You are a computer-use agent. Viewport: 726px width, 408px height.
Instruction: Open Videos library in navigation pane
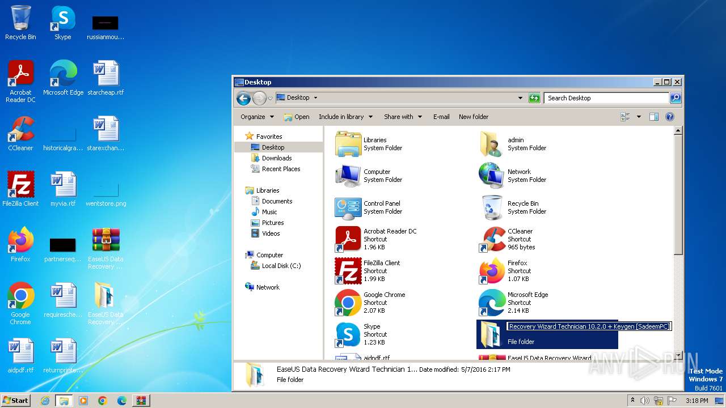tap(265, 233)
